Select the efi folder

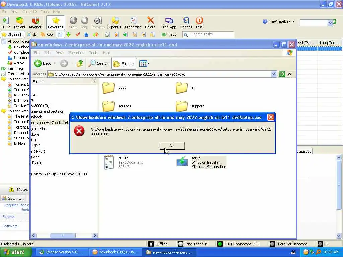click(186, 87)
